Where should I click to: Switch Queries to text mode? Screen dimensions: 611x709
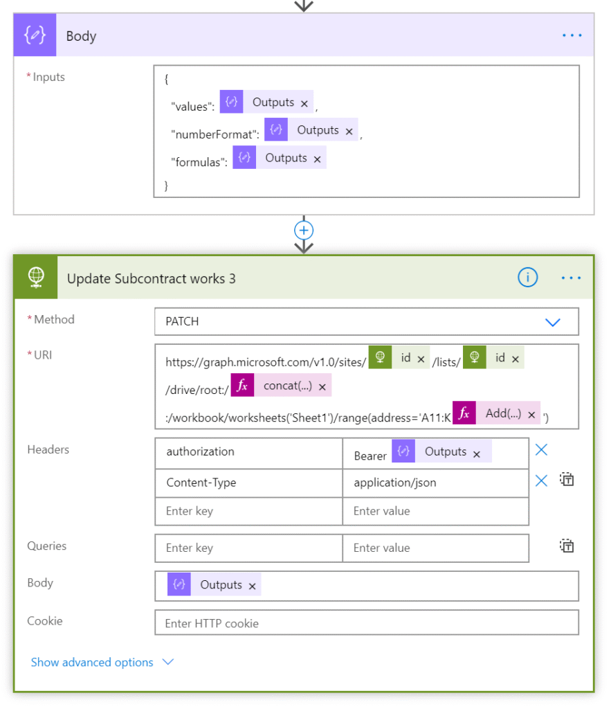click(x=567, y=546)
